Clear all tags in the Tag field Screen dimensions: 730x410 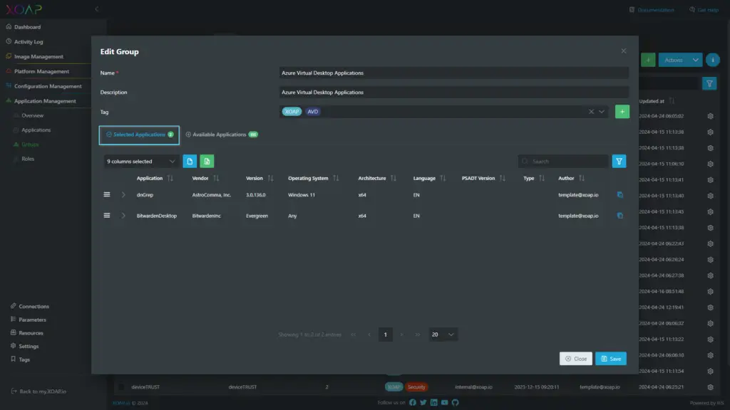click(x=591, y=112)
